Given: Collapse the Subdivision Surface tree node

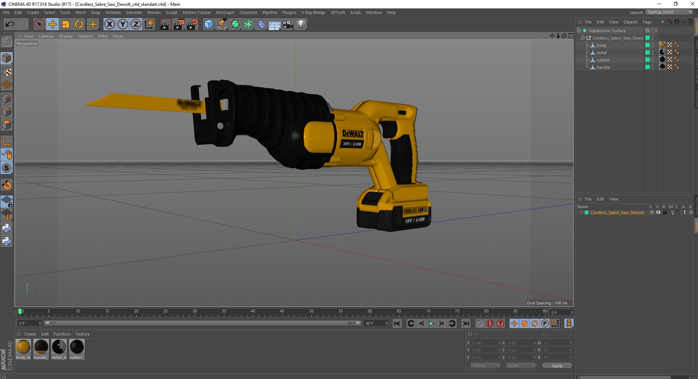Looking at the screenshot, I should [x=579, y=31].
